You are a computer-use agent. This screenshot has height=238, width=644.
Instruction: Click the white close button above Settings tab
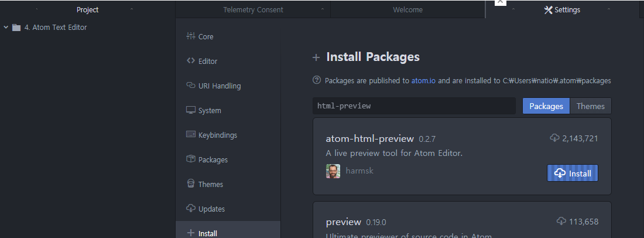500,2
